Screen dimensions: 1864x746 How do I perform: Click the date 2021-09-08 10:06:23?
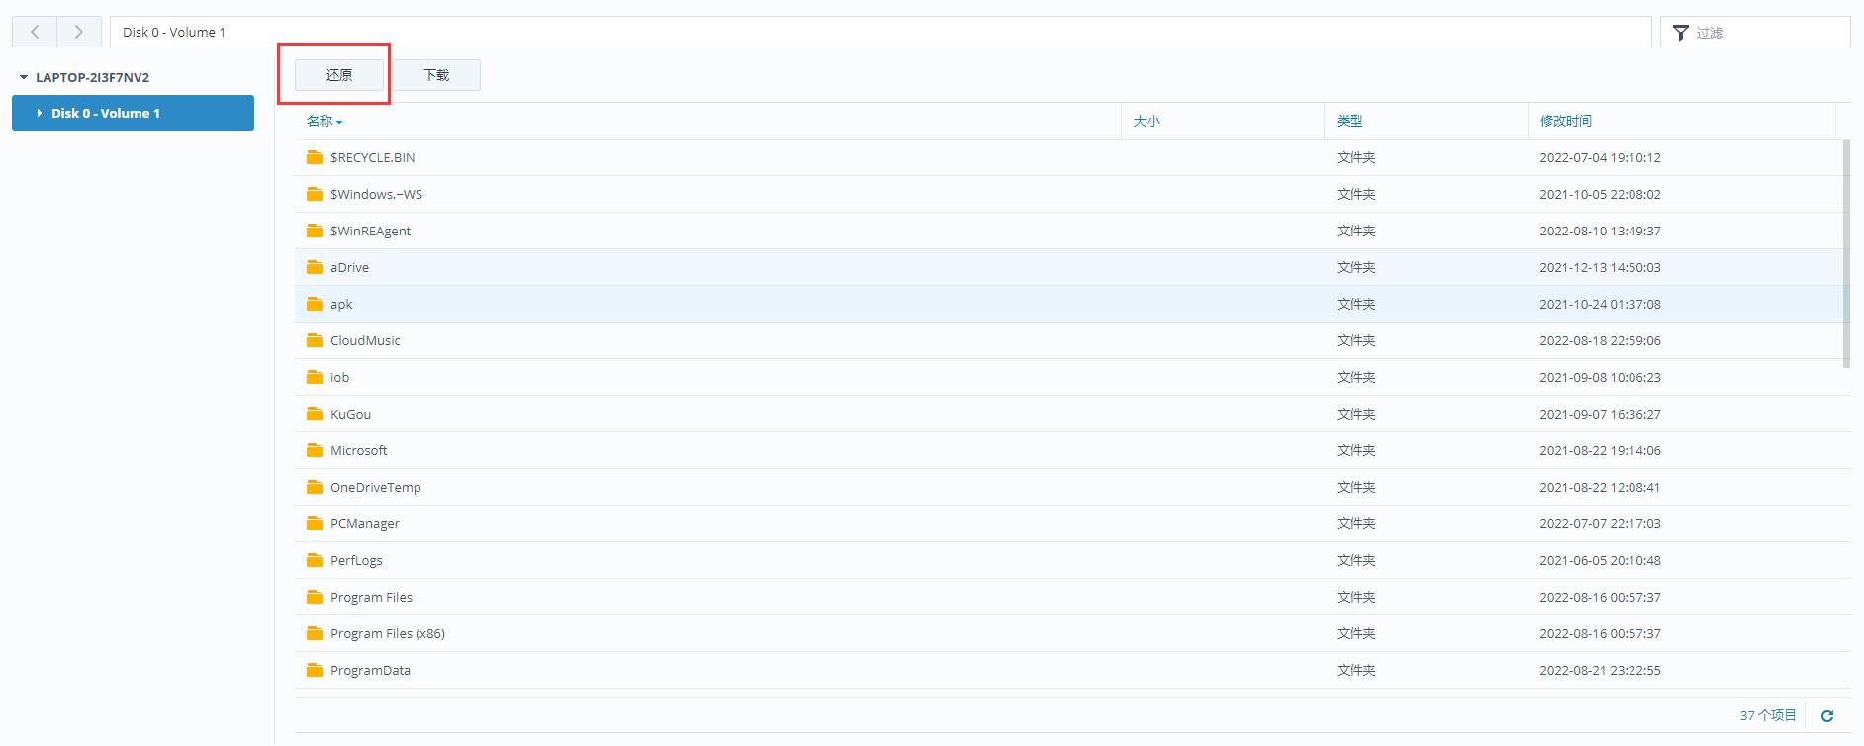[x=1600, y=377]
